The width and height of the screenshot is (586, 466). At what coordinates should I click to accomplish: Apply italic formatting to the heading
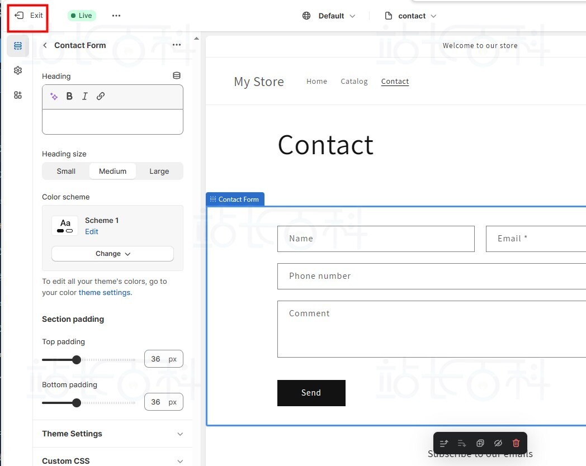(84, 96)
